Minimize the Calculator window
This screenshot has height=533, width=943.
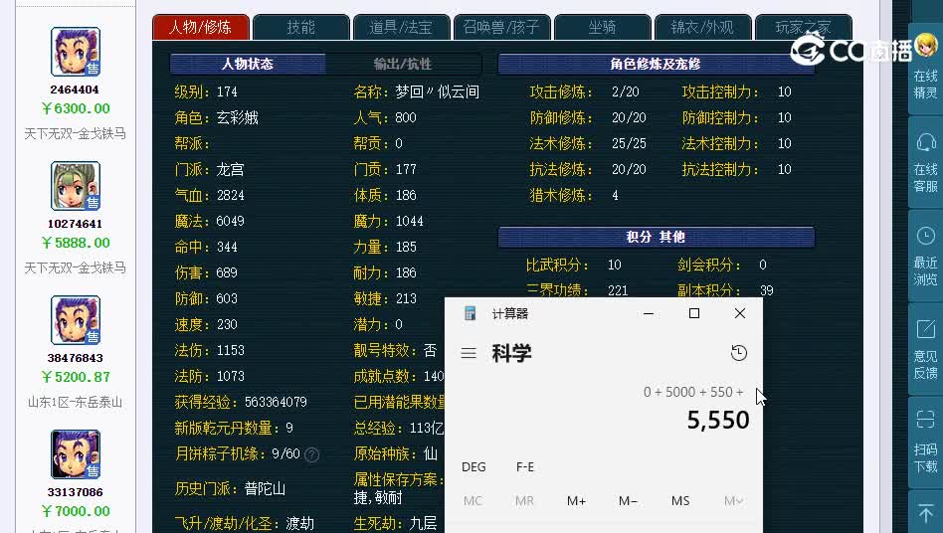tap(649, 313)
